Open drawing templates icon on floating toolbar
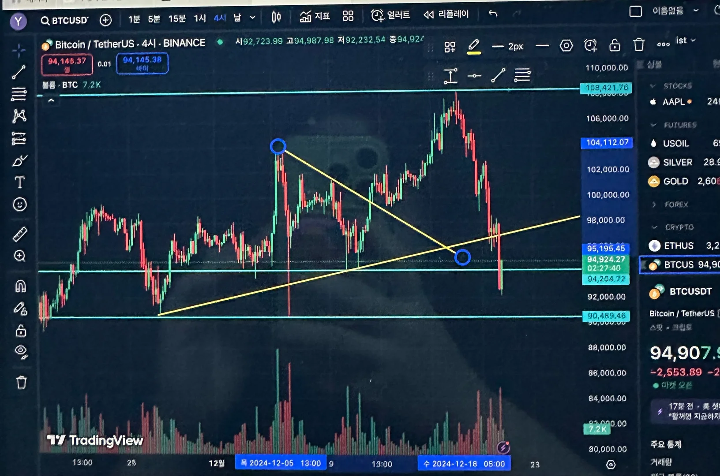The image size is (720, 476). coord(450,47)
